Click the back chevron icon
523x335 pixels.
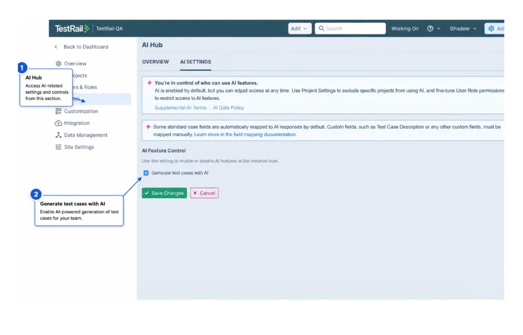[56, 47]
